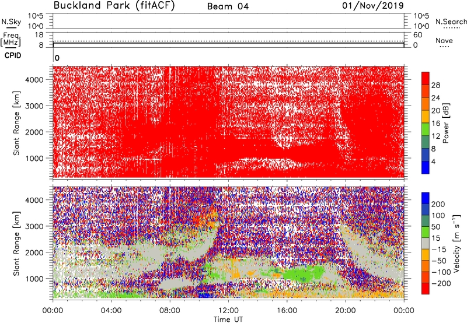Image resolution: width=467 pixels, height=323 pixels.
Task: Click the CPID value '0'
Action: 57,58
